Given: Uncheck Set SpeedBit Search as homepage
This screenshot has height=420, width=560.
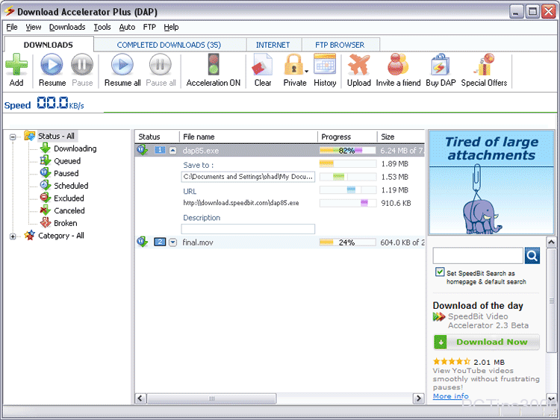Looking at the screenshot, I should pyautogui.click(x=440, y=272).
